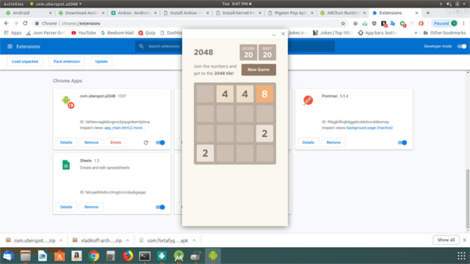Open Terminal from the dock
The width and height of the screenshot is (470, 264).
[145, 256]
